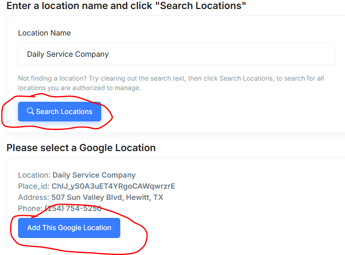Click the "Daily Service Company" text in input

(68, 54)
